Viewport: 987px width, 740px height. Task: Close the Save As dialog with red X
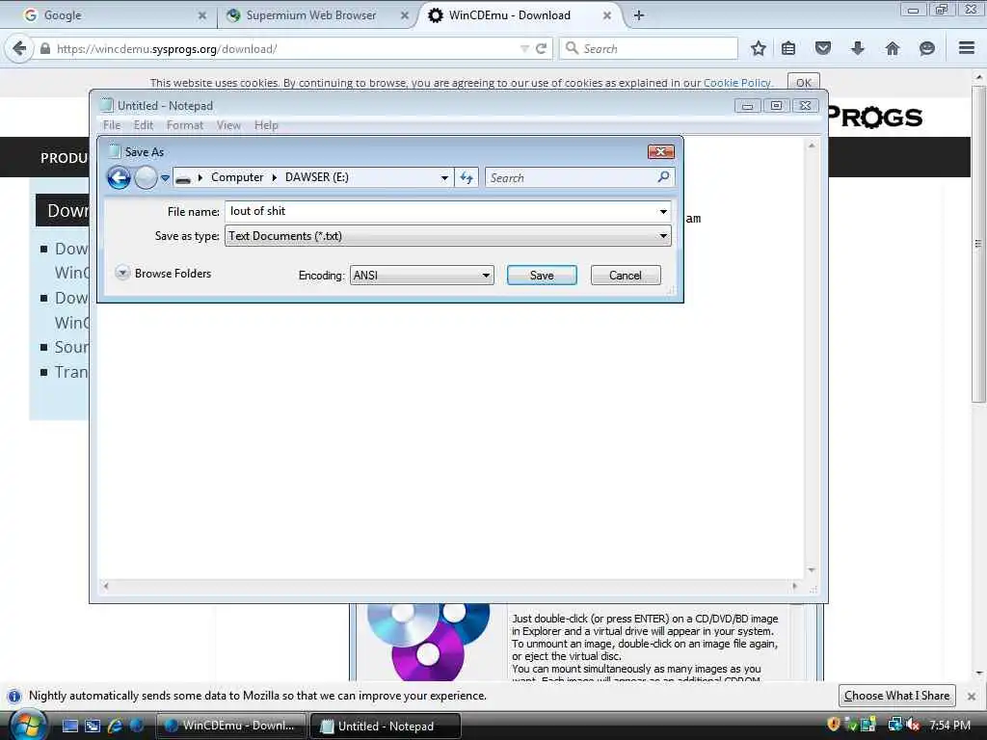tap(661, 151)
